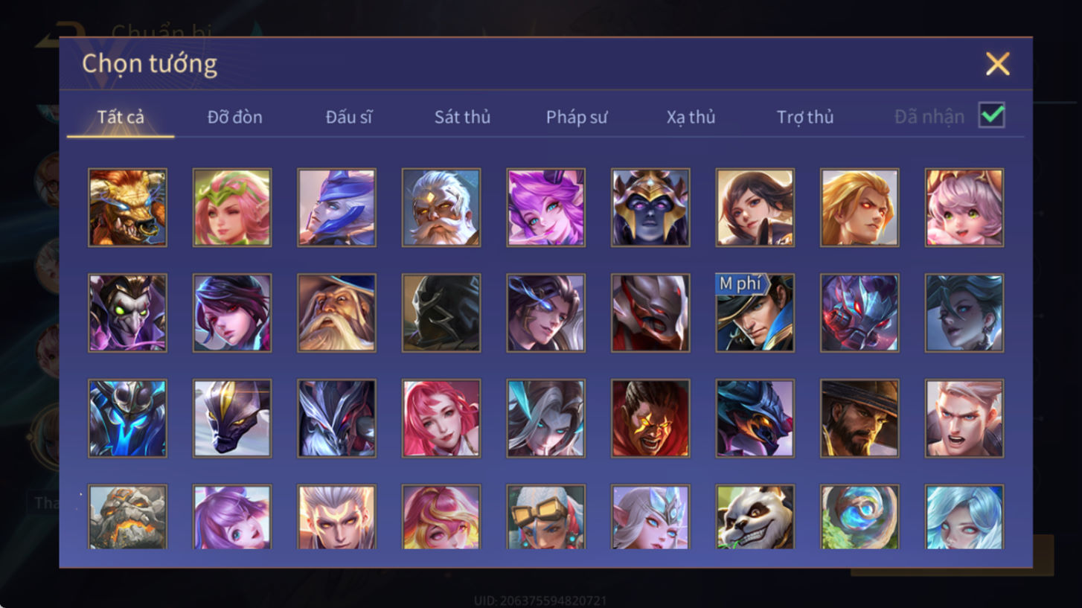Image resolution: width=1082 pixels, height=608 pixels.
Task: Select the wizard with pointed hat hero
Action: point(336,313)
